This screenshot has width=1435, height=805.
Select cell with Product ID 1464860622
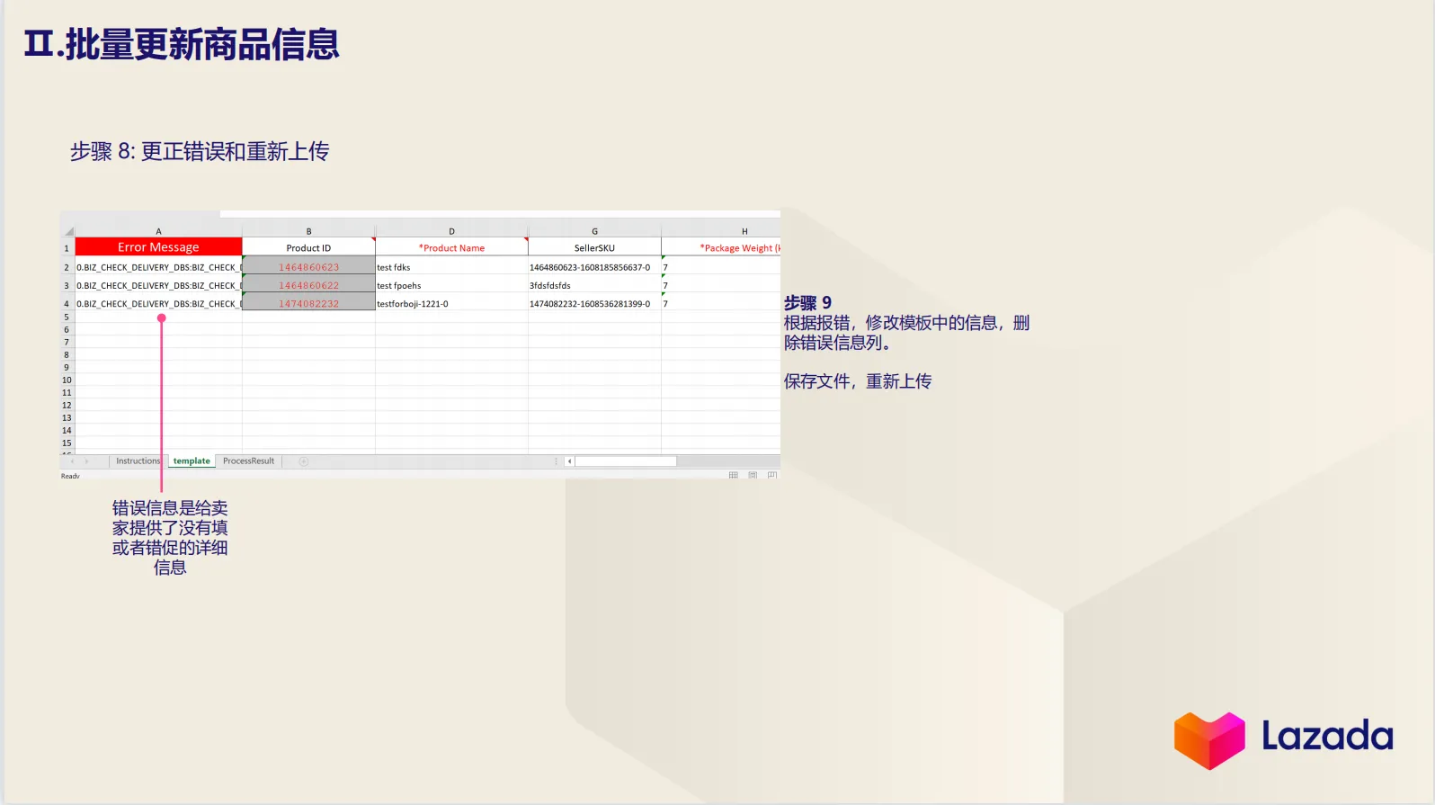pyautogui.click(x=308, y=284)
